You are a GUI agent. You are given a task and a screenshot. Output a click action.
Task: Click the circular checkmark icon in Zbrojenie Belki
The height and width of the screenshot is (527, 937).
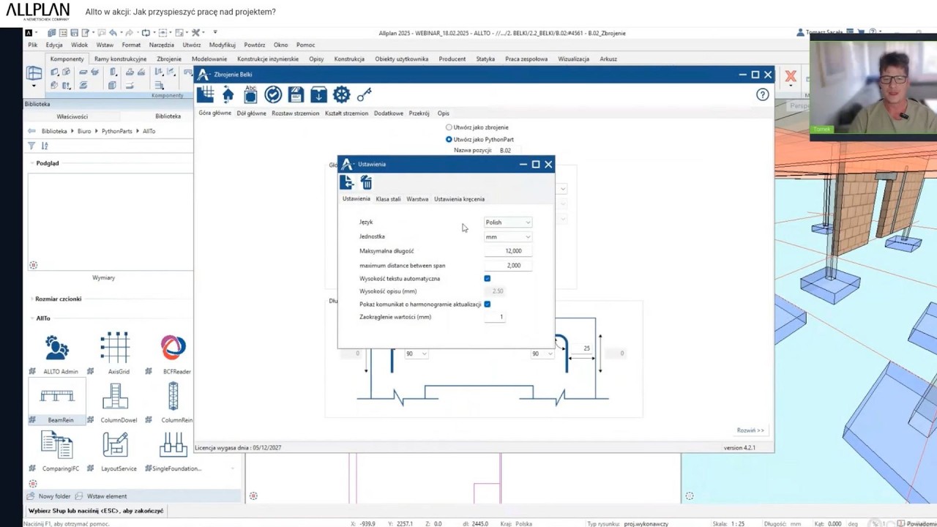coord(273,94)
